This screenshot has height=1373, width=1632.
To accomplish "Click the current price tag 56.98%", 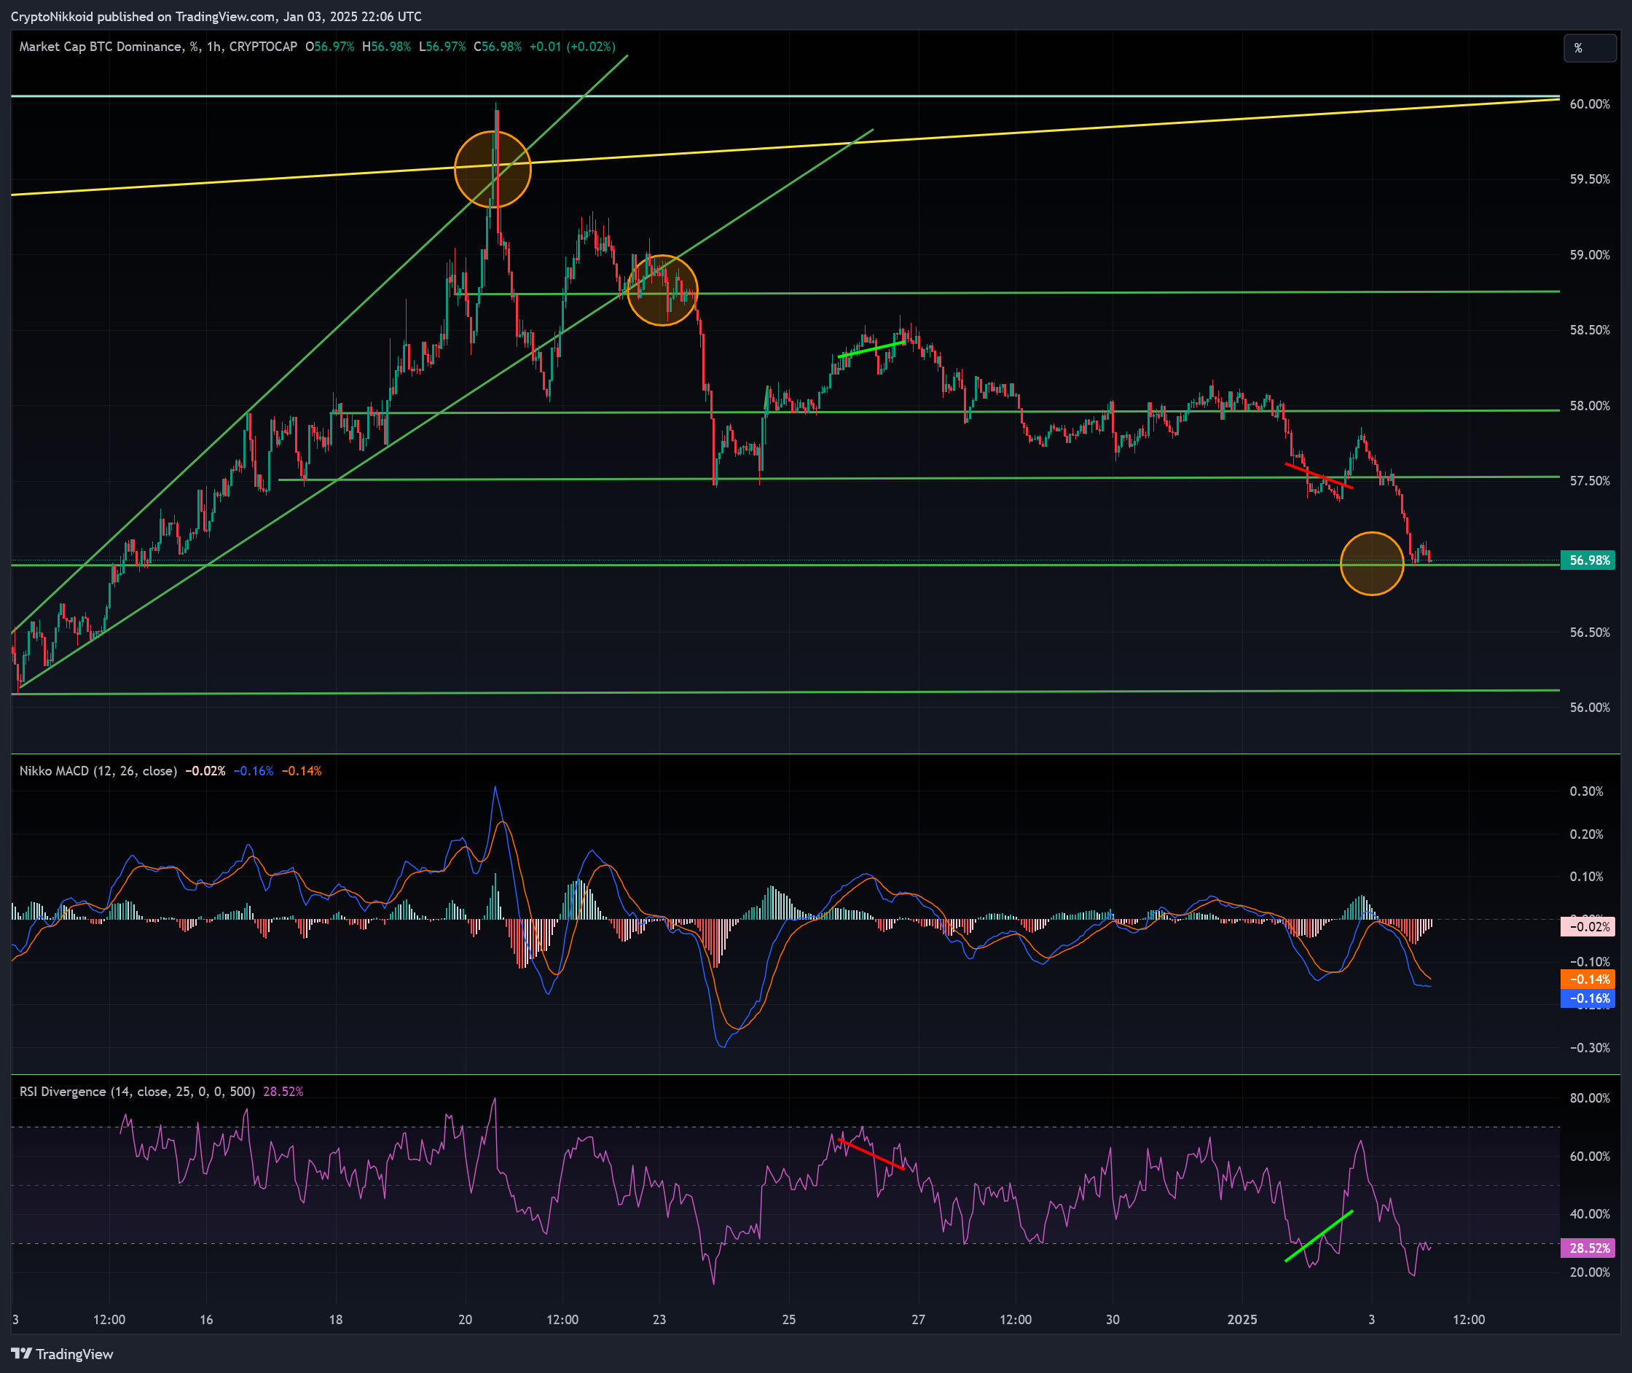I will point(1588,560).
